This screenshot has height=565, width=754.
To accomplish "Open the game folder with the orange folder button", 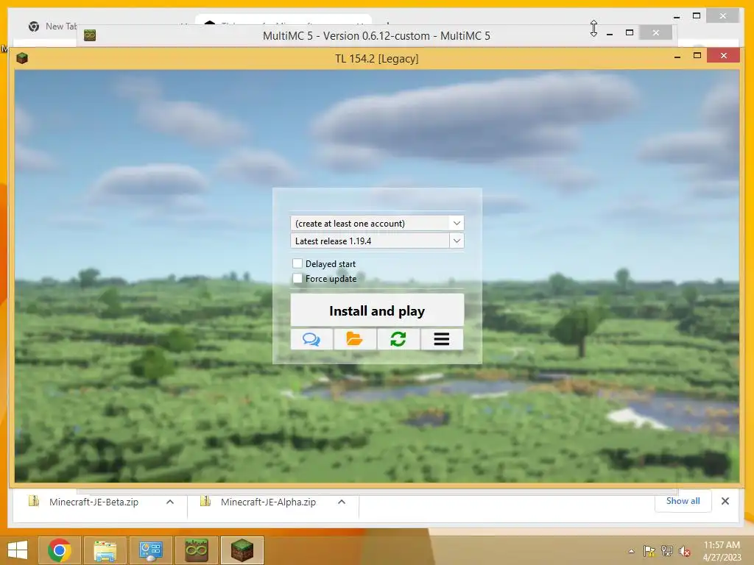I will tap(355, 339).
